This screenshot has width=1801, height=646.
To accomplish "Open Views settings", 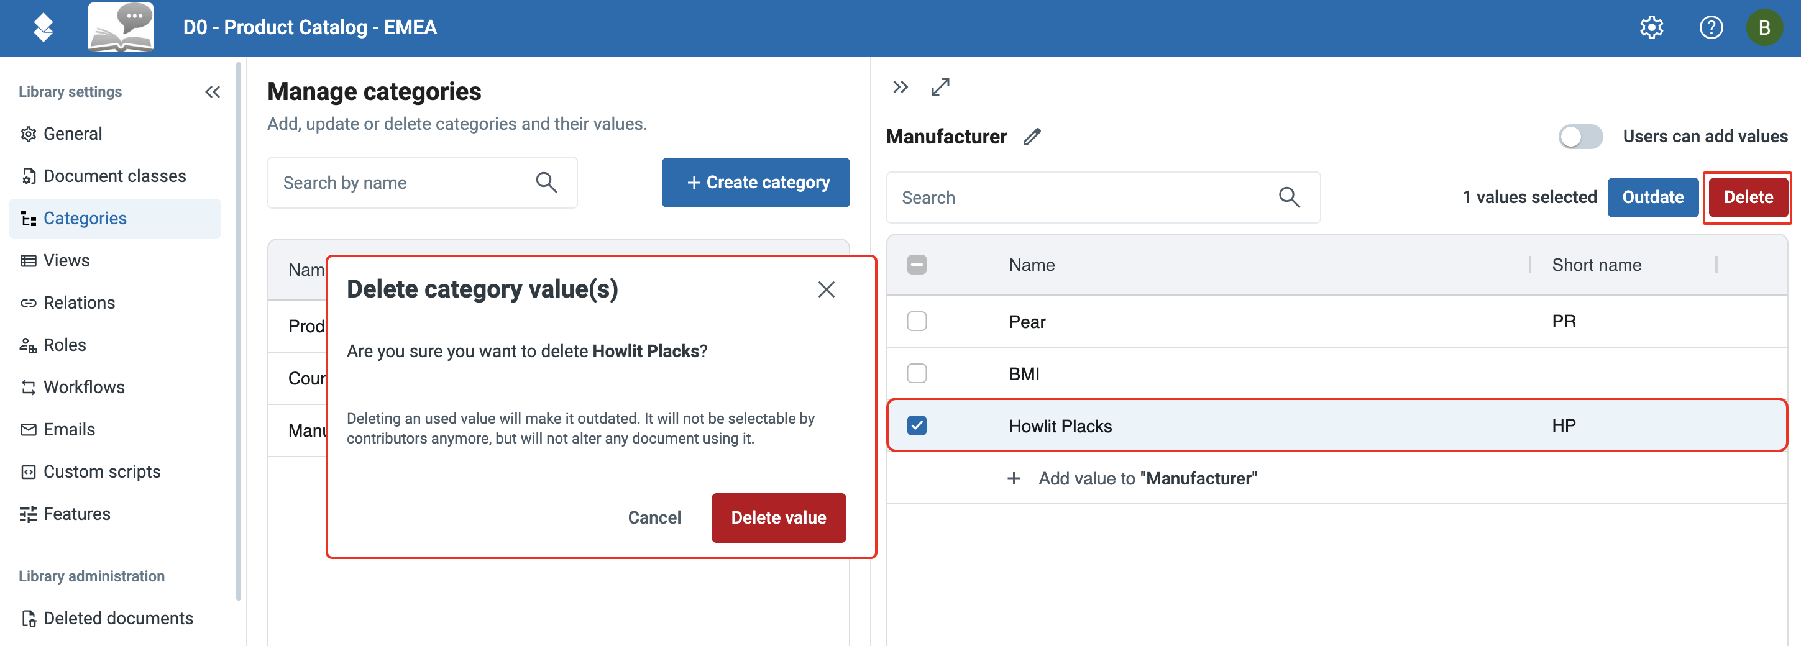I will point(114,260).
